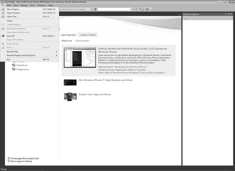Open the find combo box dropdown arrow

(130, 9)
